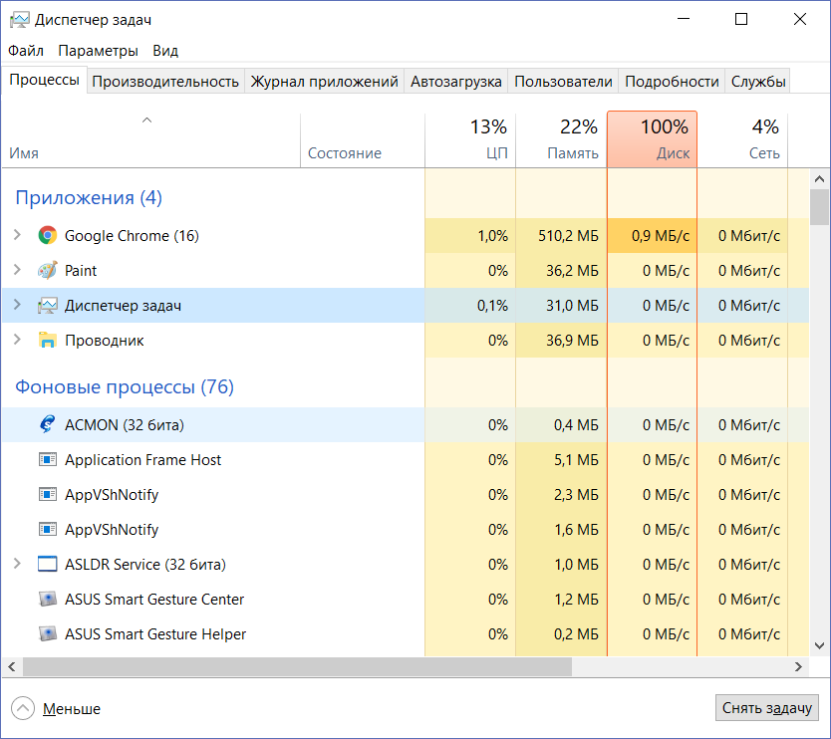Viewport: 831px width, 739px height.
Task: Click ACMON's 0,4 МБ memory value
Action: [576, 424]
